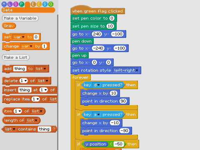Click the thing field in add to list block

[x=20, y=69]
